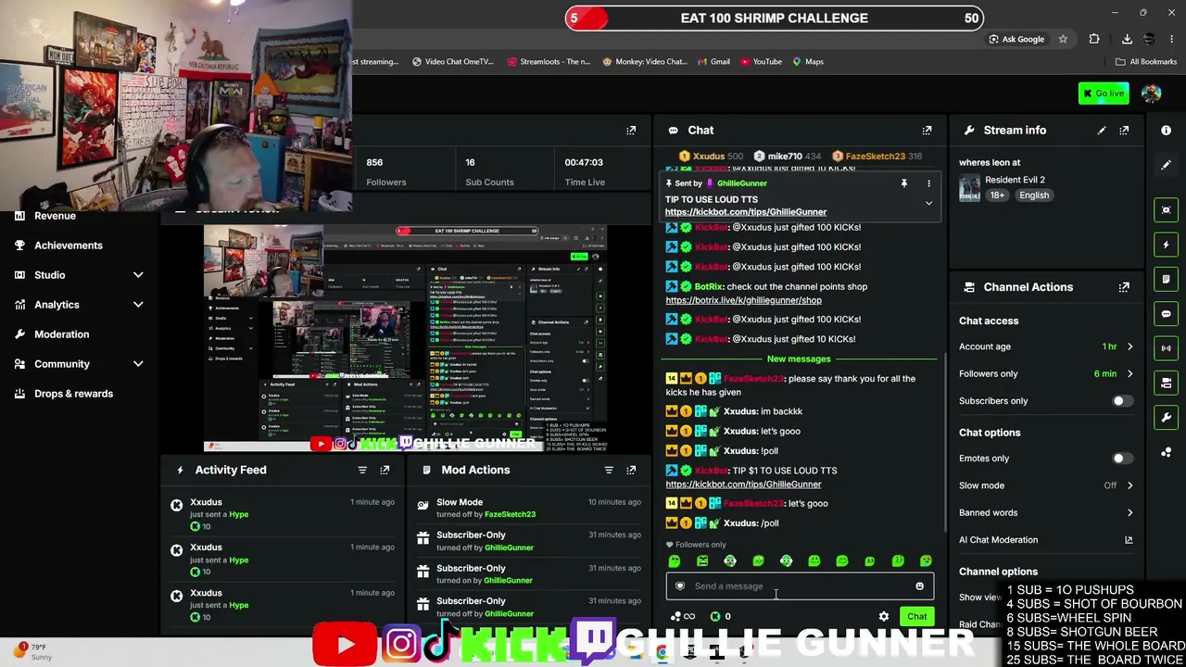Open the Chrome three-dot menu

(x=1172, y=39)
